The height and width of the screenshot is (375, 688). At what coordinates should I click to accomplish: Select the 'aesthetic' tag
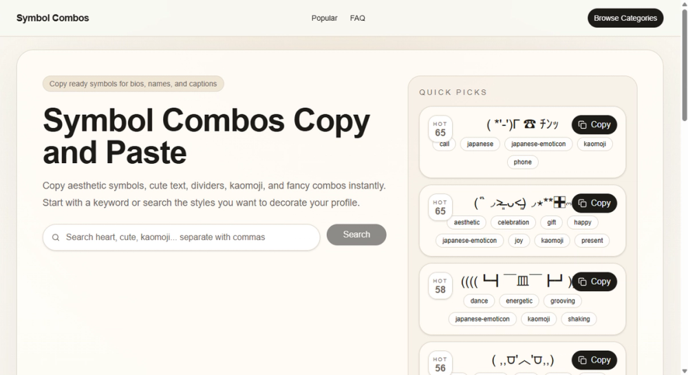click(467, 222)
